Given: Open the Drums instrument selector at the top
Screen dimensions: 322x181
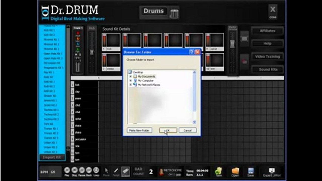Looking at the screenshot, I should point(159,12).
